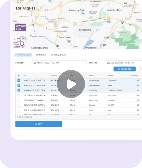Toggle the select-all checkbox in table header
The image size is (142, 168).
(19, 76)
